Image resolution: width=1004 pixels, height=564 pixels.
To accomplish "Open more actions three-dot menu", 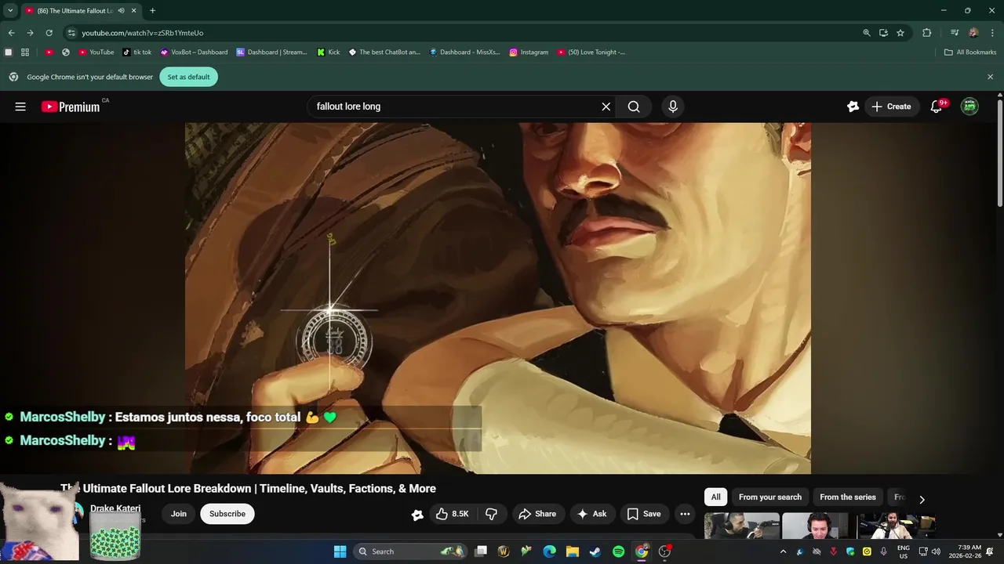I will (685, 514).
